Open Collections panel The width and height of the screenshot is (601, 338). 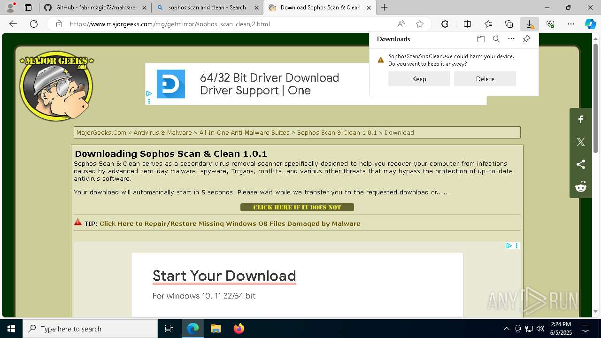[x=509, y=24]
